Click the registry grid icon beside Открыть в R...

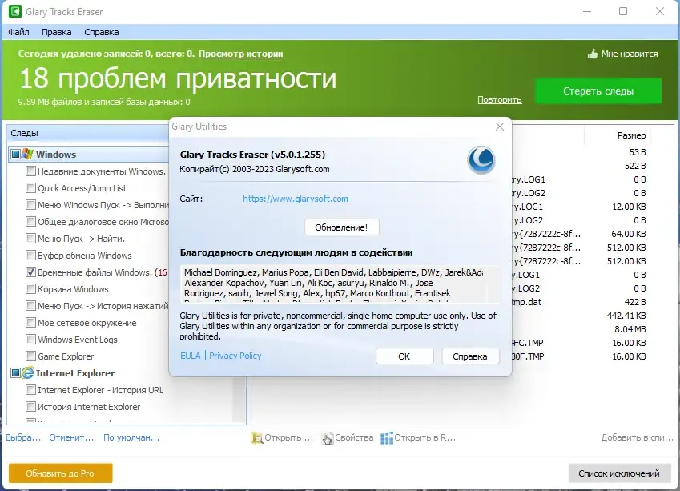387,438
